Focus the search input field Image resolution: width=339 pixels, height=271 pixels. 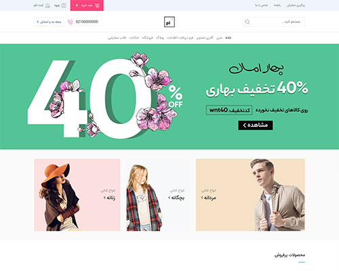[x=274, y=22]
